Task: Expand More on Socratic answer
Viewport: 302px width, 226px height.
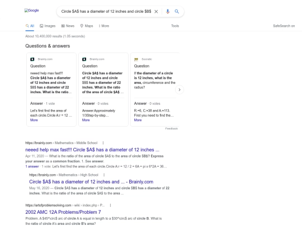Action: pos(138,120)
